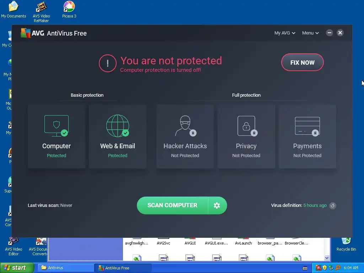Viewport: 364px width, 273px height.
Task: Minimize the AVG AntiVirus window
Action: [329, 33]
